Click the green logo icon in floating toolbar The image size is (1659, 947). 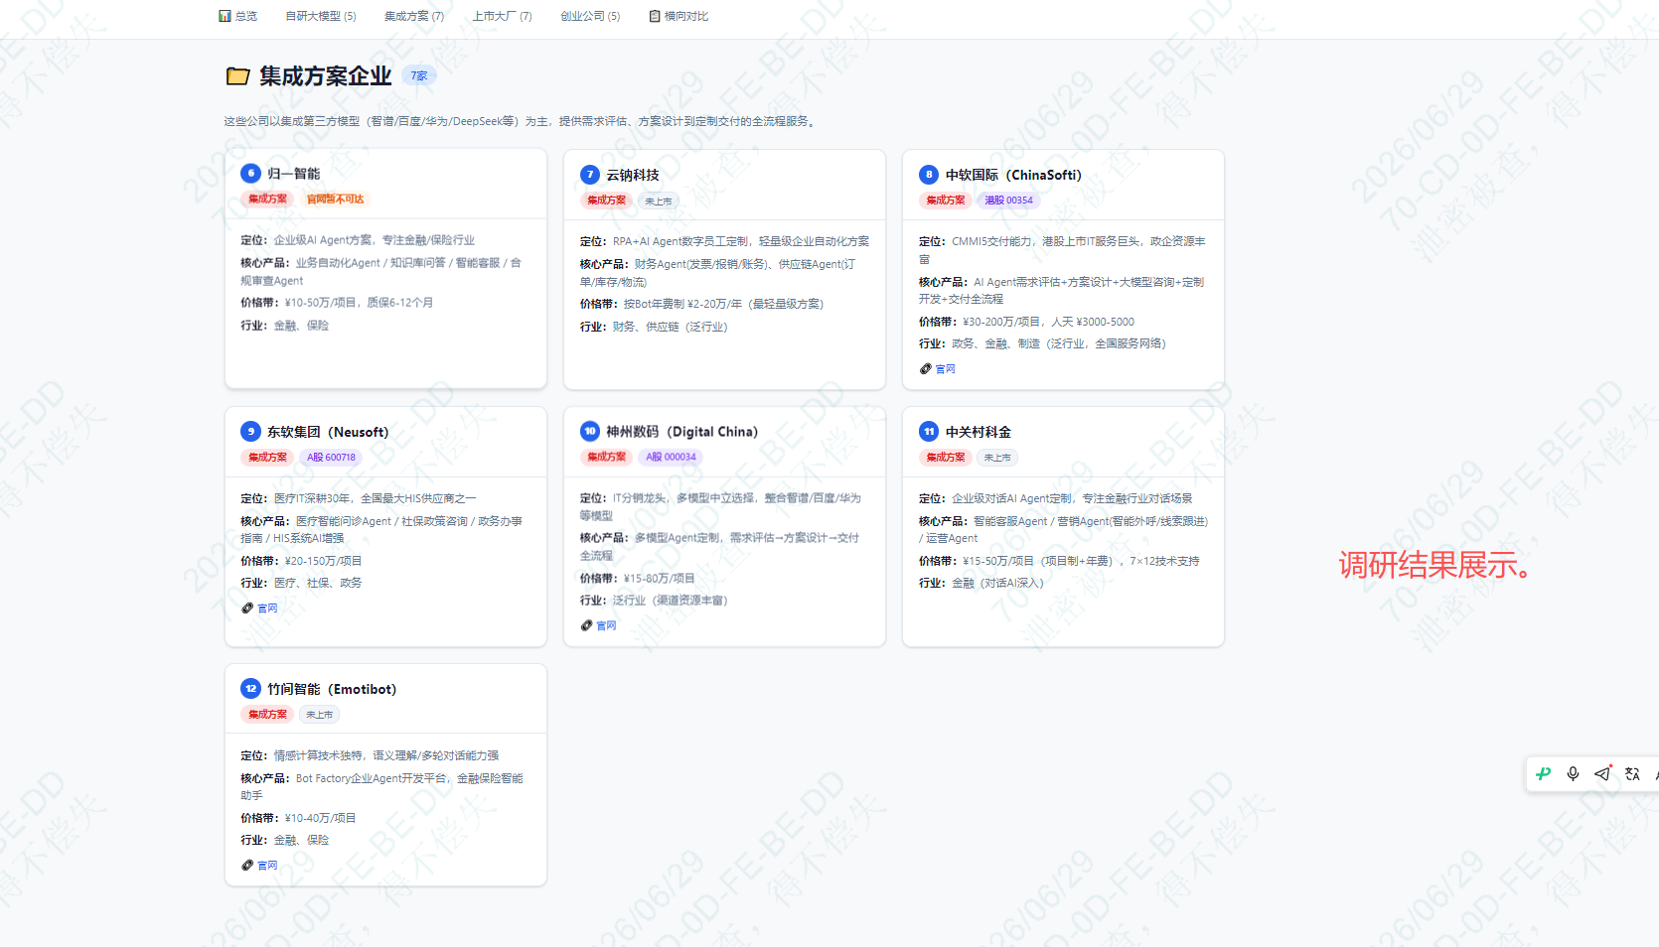(1543, 773)
